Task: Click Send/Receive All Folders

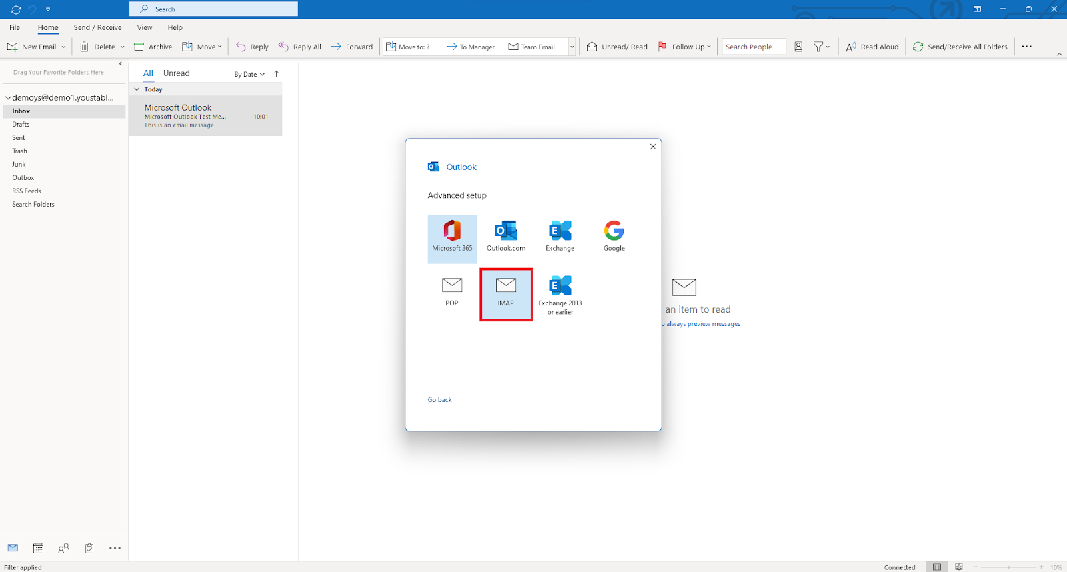Action: [x=960, y=47]
